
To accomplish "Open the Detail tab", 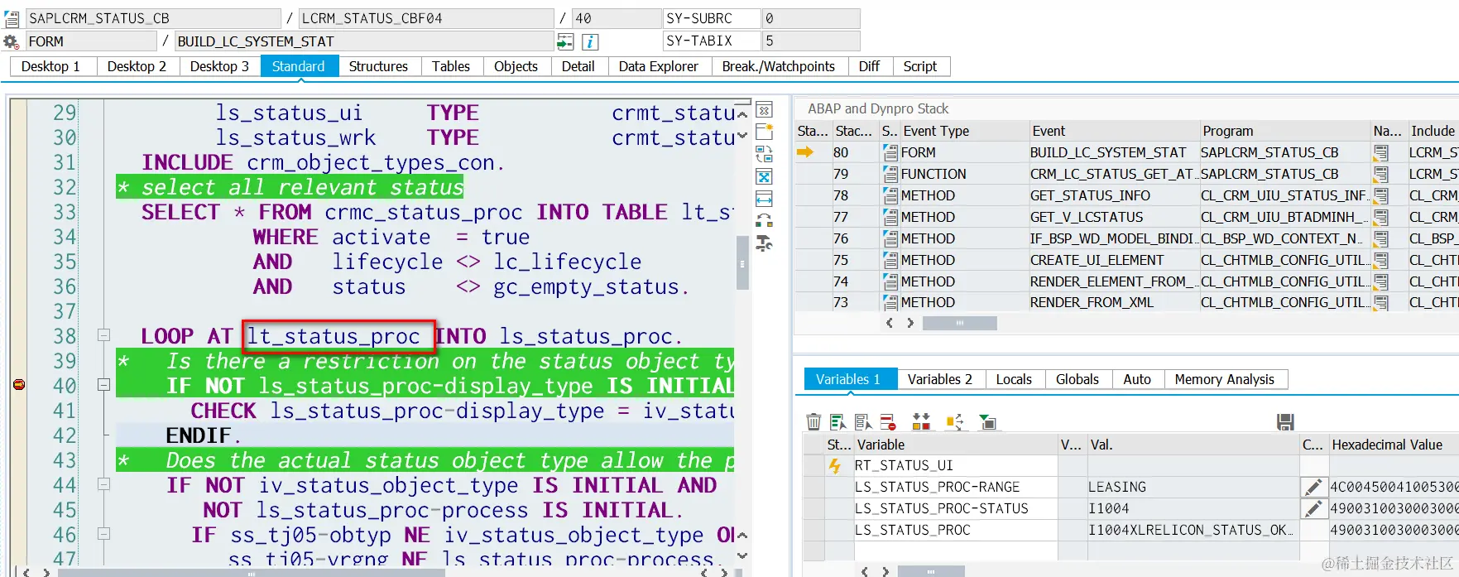I will tap(578, 66).
